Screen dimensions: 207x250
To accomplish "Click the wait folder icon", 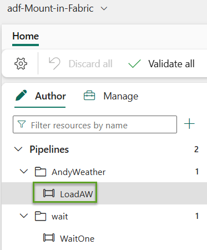I will [41, 216].
